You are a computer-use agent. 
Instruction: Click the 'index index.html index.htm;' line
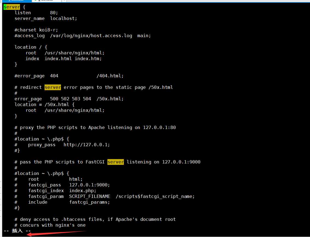click(x=63, y=58)
